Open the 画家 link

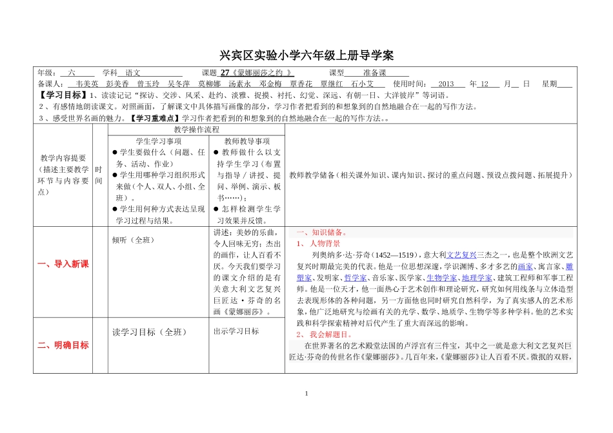tap(525, 267)
